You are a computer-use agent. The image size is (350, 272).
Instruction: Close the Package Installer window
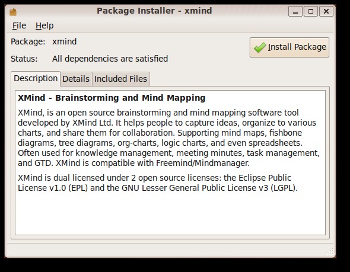[326, 11]
